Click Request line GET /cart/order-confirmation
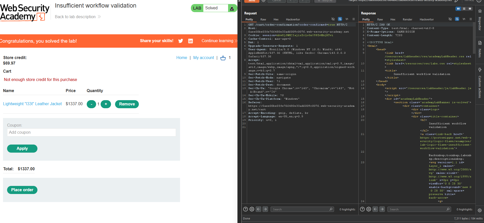This screenshot has height=223, width=484. (298, 25)
